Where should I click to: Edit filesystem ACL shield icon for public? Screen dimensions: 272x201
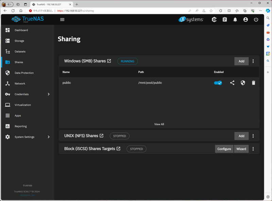[x=243, y=83]
